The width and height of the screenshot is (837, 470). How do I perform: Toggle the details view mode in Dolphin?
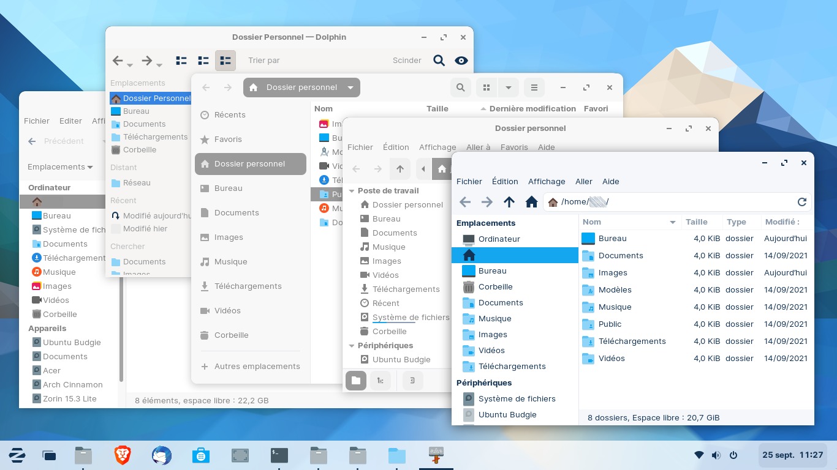(225, 61)
